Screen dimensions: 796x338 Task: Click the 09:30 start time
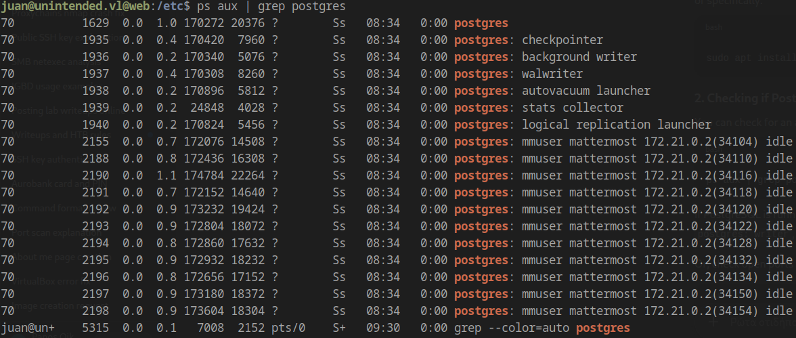(383, 328)
